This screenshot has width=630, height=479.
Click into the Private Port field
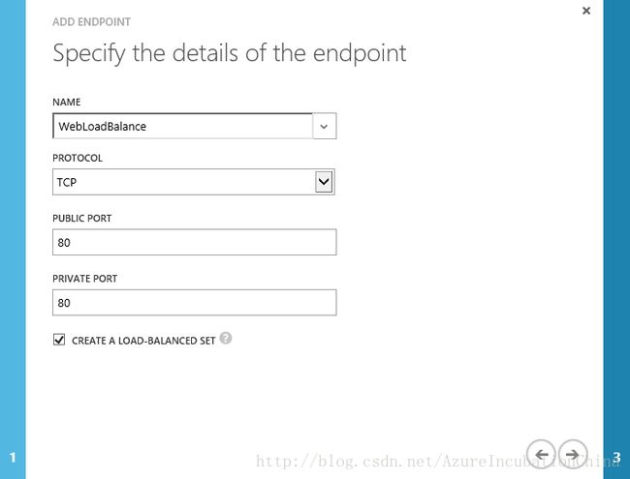[195, 303]
